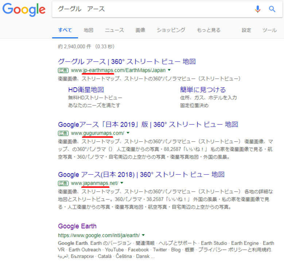Expand dropdown arrow next to gugurumaps.com
Screen dimensions: 284x266
coord(128,133)
